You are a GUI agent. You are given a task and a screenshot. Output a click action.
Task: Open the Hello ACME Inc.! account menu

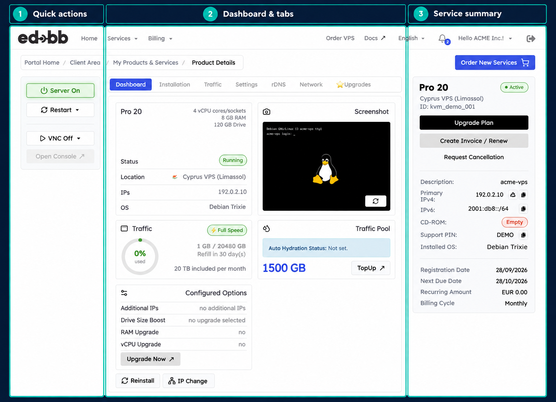485,38
